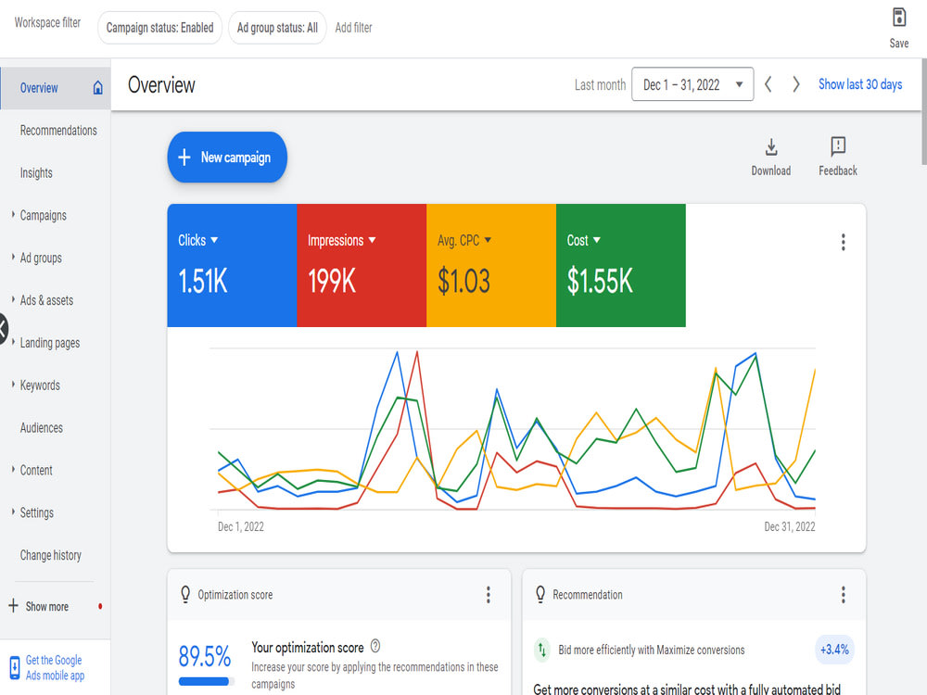Click the 89.5% optimization score progress bar
This screenshot has height=695, width=927.
[207, 681]
